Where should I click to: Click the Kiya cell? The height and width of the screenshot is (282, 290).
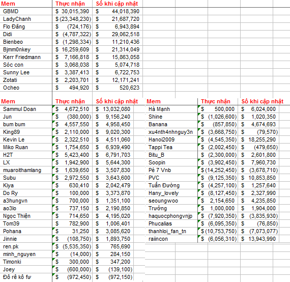[26, 185]
